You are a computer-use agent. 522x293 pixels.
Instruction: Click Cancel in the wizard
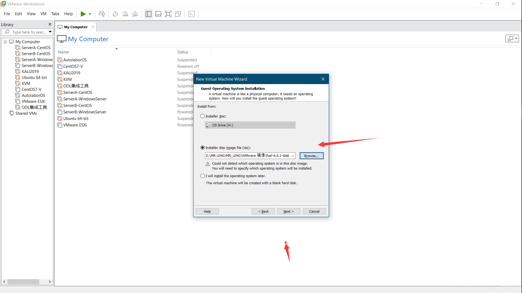pyautogui.click(x=314, y=211)
